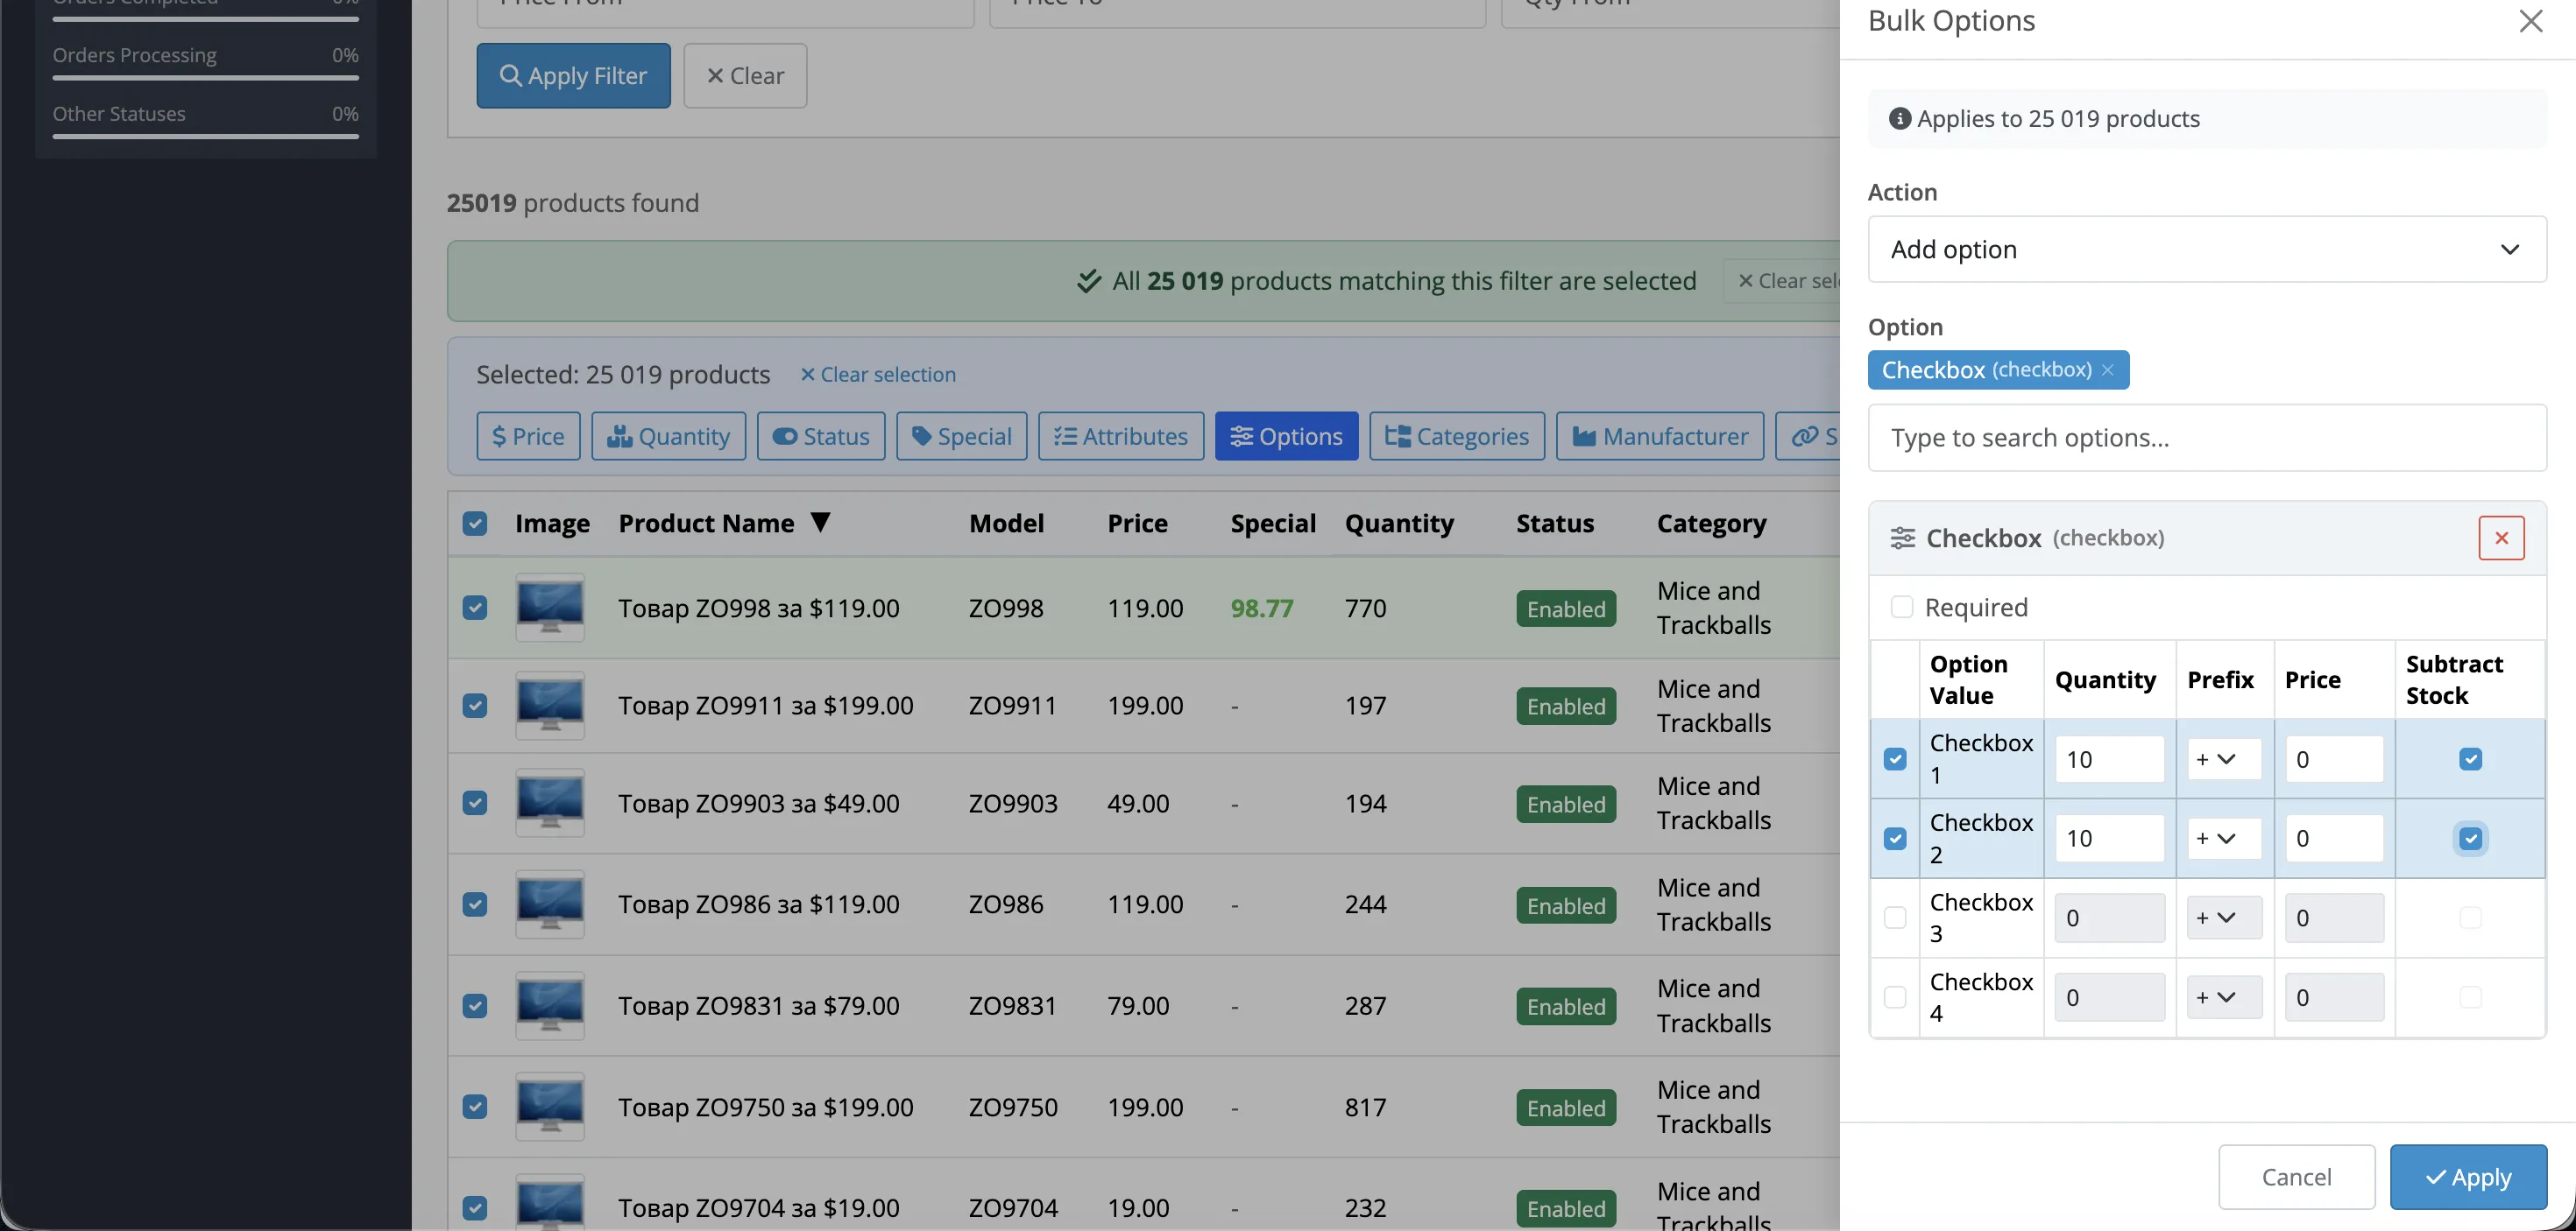
Task: Click the Price field for Checkbox 1
Action: click(x=2334, y=759)
